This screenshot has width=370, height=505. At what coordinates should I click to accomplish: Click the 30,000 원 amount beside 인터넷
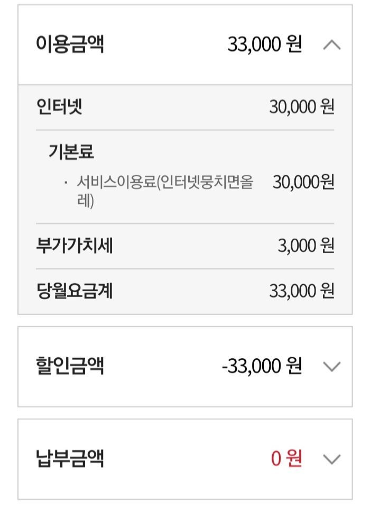(302, 108)
